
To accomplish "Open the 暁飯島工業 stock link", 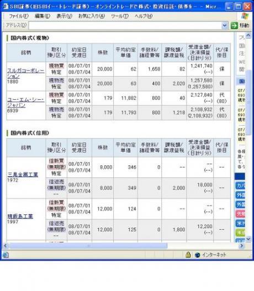I will point(20,216).
